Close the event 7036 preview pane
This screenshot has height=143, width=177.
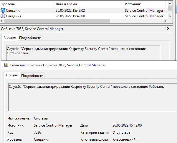[168, 28]
